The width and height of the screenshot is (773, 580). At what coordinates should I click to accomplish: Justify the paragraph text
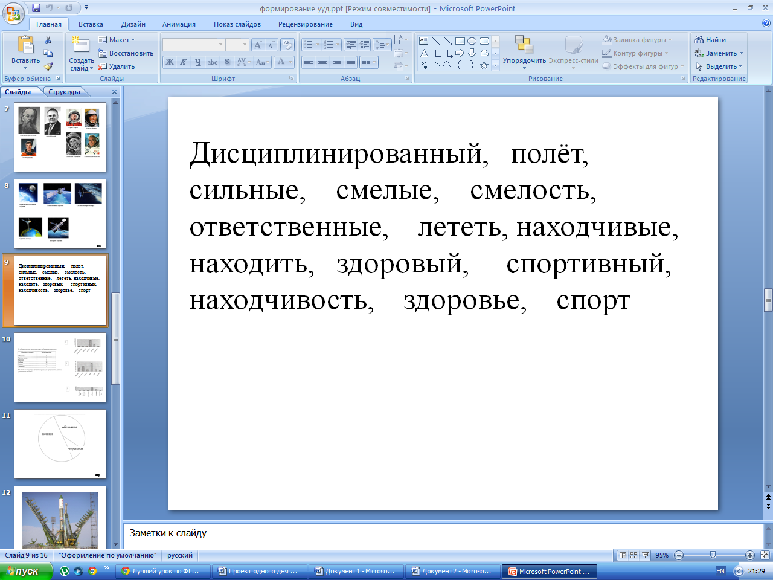pyautogui.click(x=350, y=62)
